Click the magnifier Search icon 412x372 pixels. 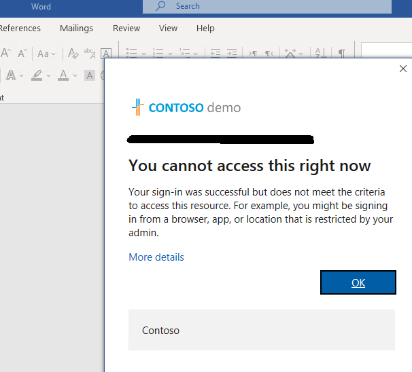click(160, 6)
